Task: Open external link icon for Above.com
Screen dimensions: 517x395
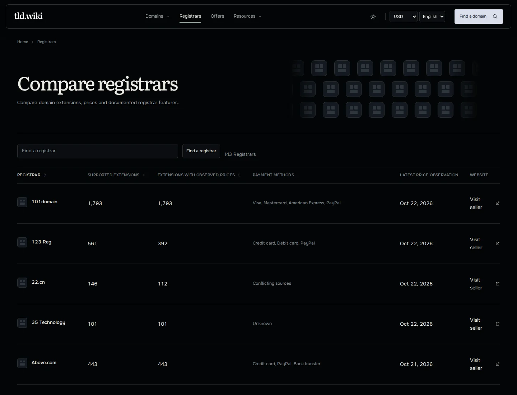Action: 498,364
